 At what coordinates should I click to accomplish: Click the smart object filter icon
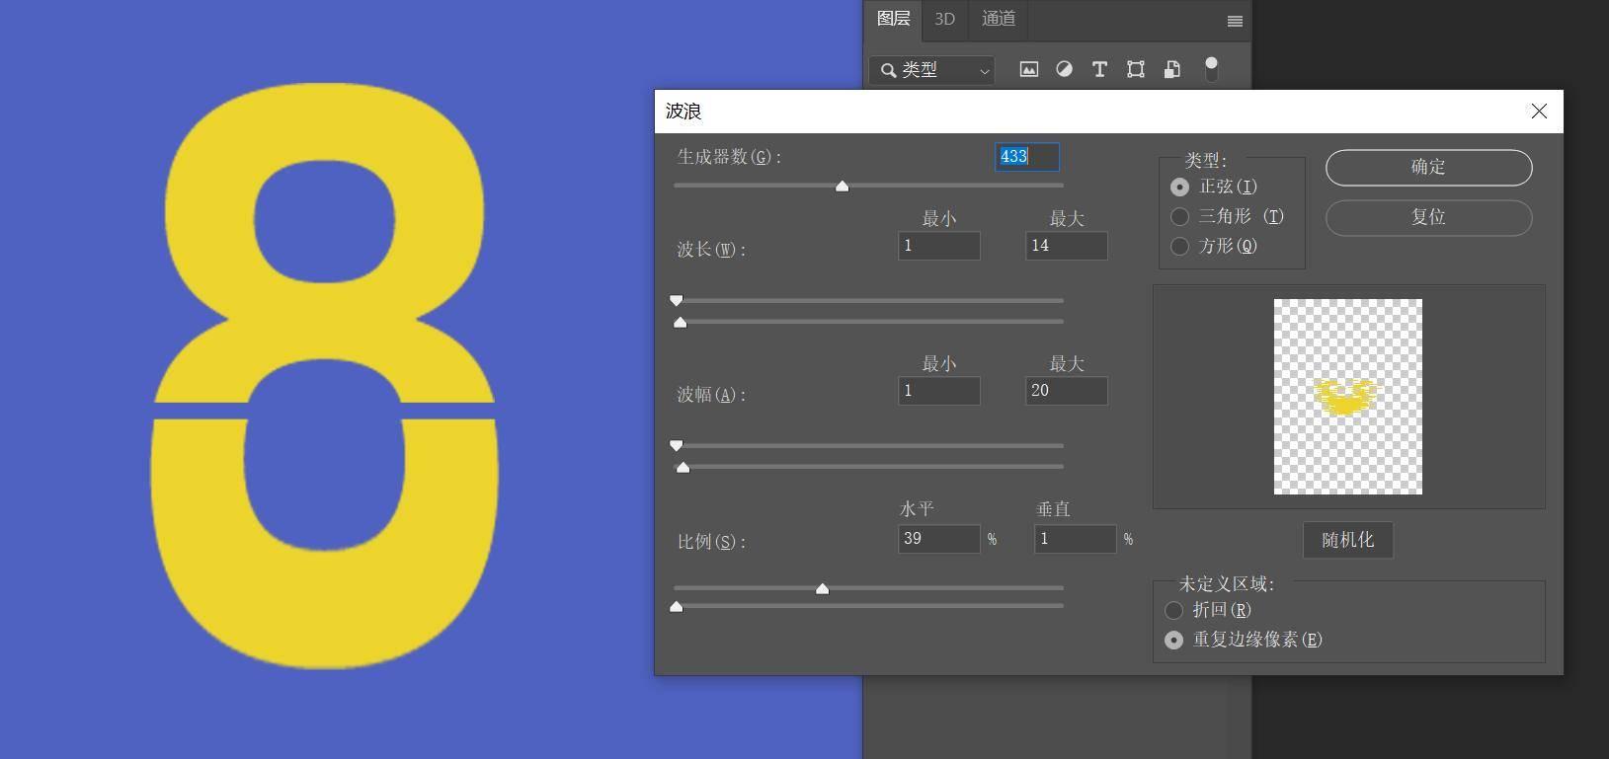tap(1171, 69)
